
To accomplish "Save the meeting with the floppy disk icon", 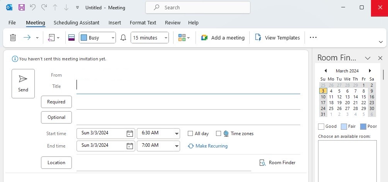I will tap(22, 7).
